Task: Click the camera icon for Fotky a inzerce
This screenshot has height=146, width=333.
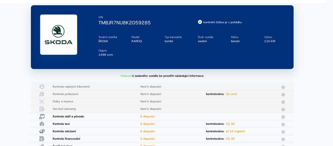Action: point(42,102)
